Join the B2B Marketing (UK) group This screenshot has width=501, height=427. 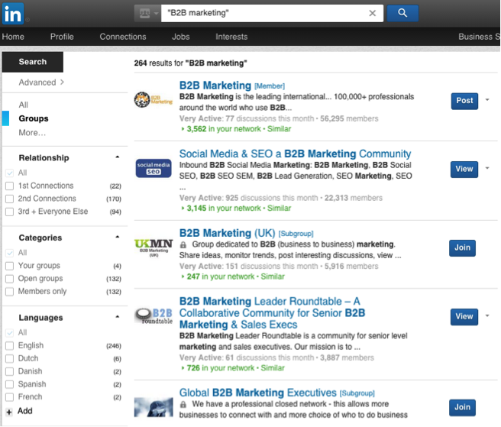462,247
